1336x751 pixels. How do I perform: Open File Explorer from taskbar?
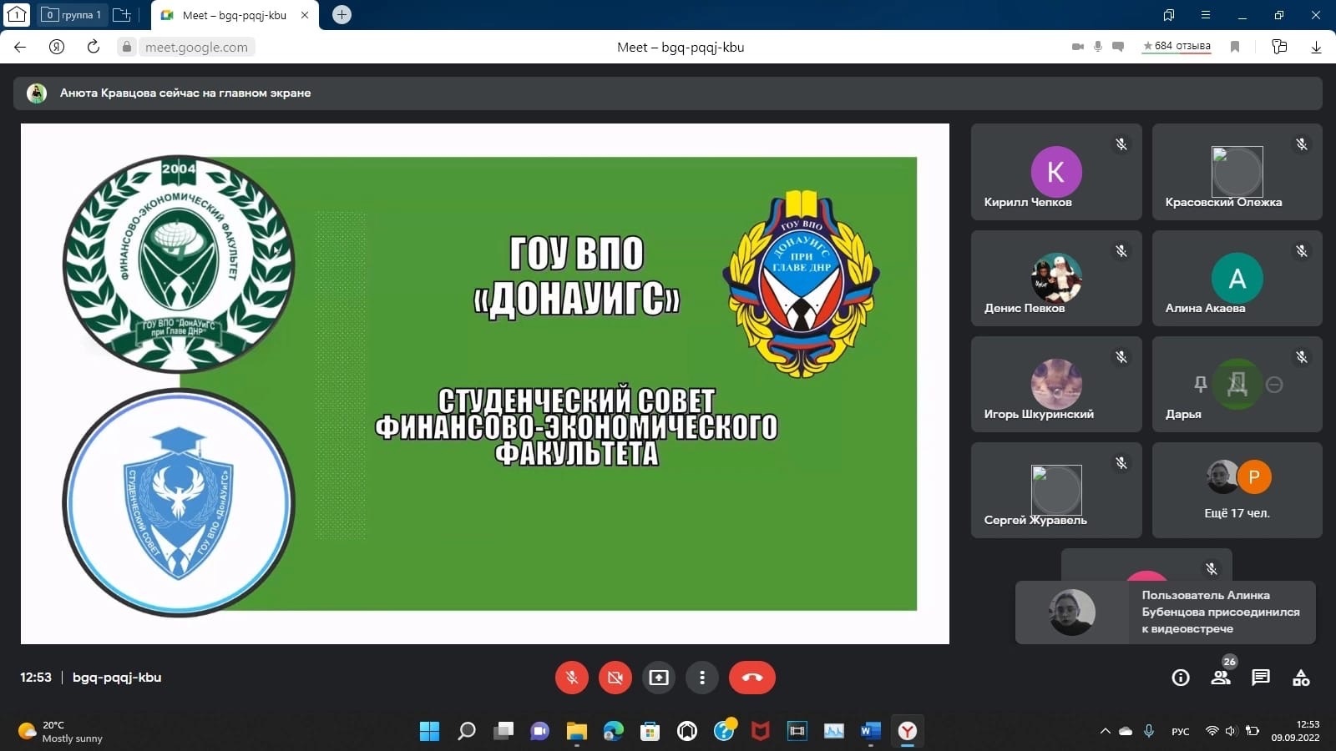577,731
